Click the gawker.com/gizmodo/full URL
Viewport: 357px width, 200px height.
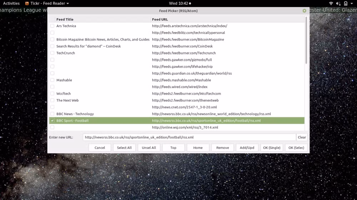pyautogui.click(x=182, y=60)
